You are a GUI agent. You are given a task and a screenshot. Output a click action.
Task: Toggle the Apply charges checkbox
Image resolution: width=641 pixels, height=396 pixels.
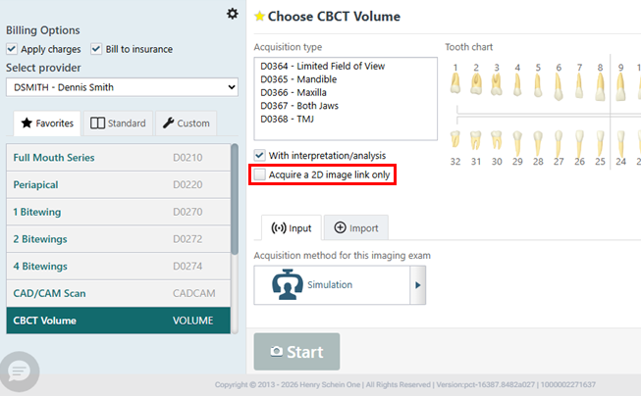pos(13,49)
